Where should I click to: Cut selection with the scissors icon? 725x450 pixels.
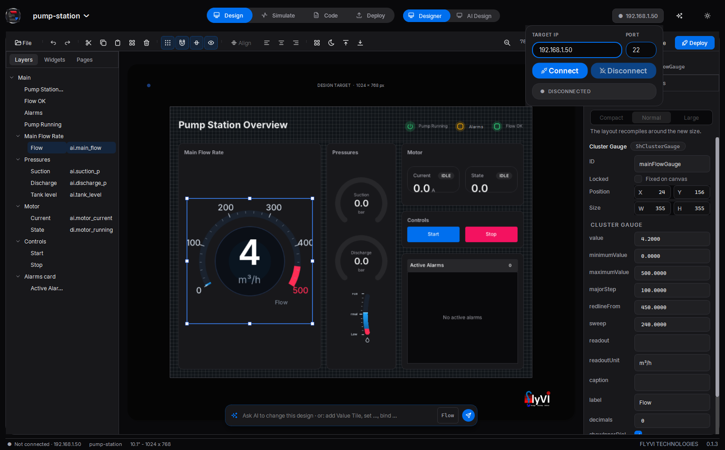[88, 43]
